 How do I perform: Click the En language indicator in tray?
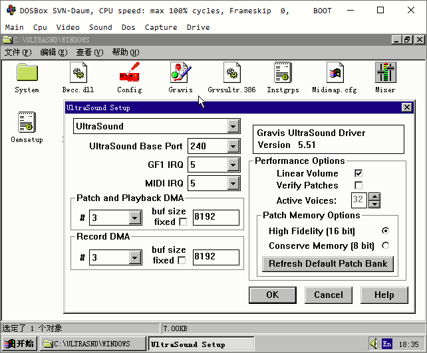386,344
